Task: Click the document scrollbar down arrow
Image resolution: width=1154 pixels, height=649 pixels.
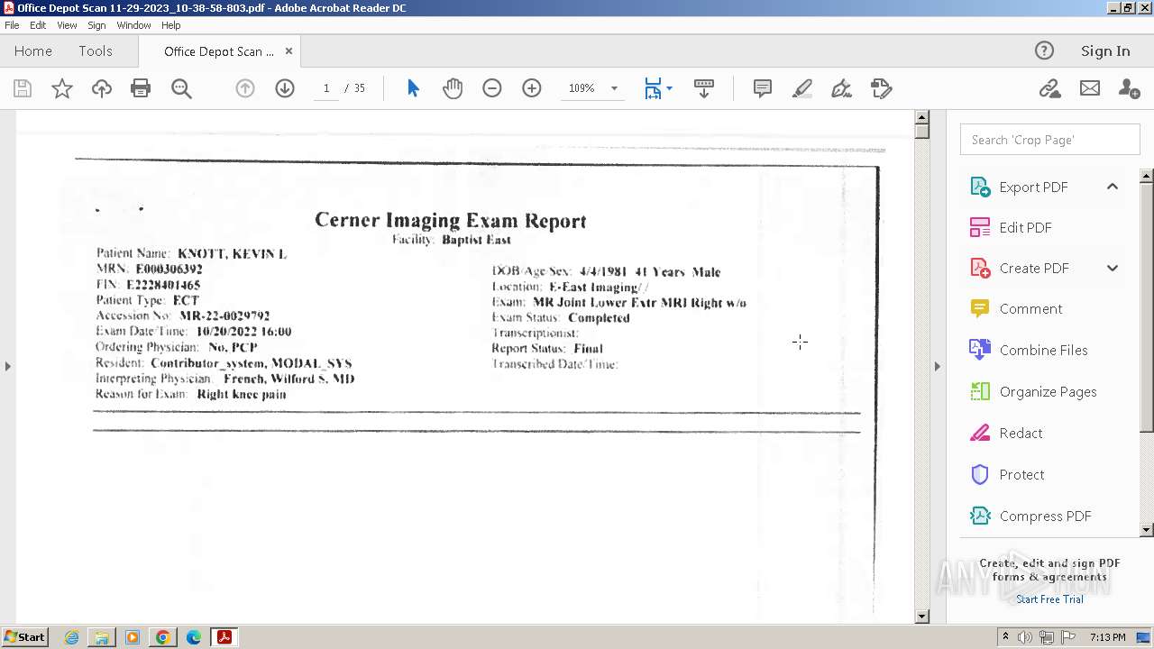Action: 921,617
